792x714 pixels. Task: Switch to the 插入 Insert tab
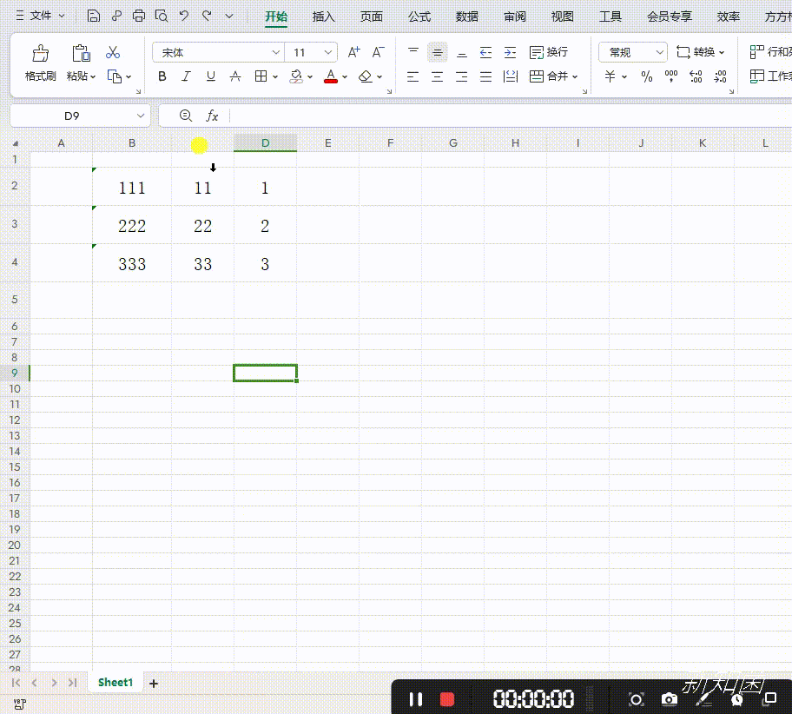(323, 17)
